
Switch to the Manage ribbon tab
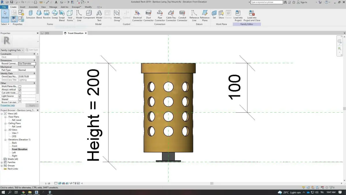pyautogui.click(x=53, y=7)
